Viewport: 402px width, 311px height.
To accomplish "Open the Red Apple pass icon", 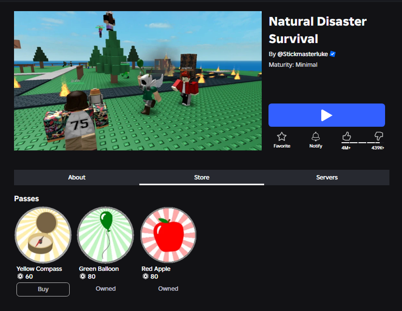I will tap(168, 235).
